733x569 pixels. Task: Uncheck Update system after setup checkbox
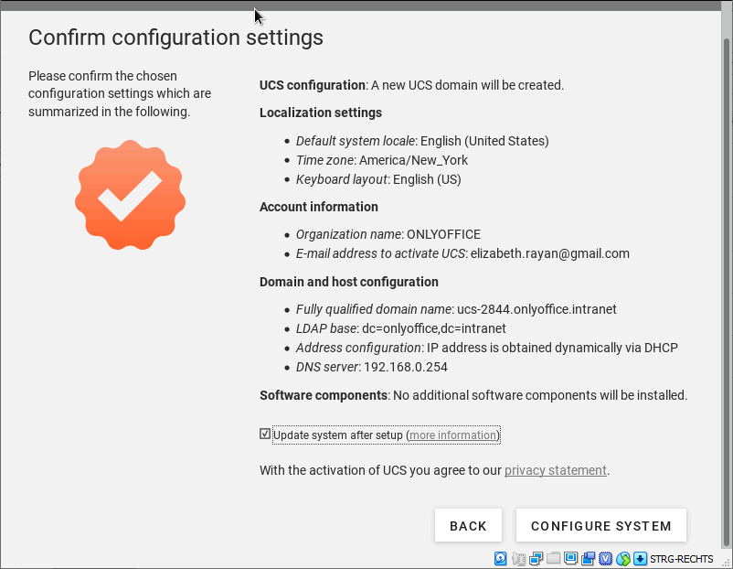tap(265, 434)
